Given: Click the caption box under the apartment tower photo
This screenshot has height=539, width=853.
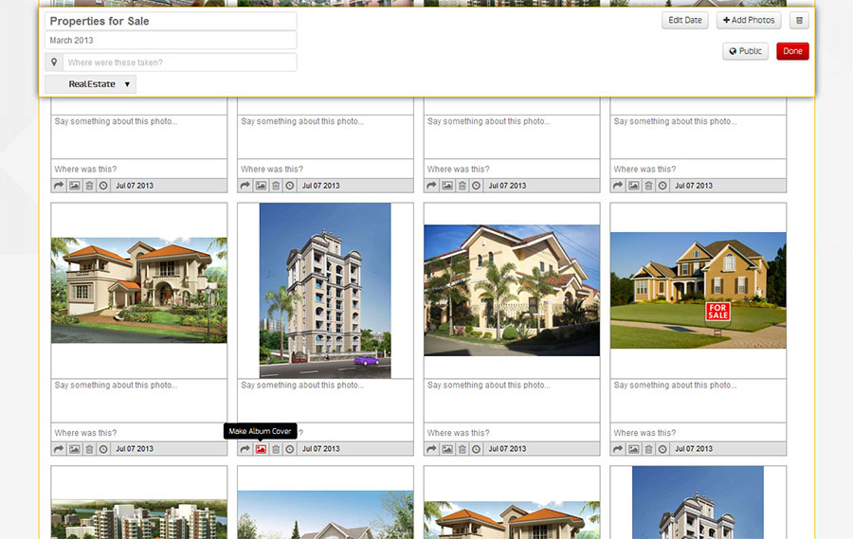Looking at the screenshot, I should click(x=325, y=401).
